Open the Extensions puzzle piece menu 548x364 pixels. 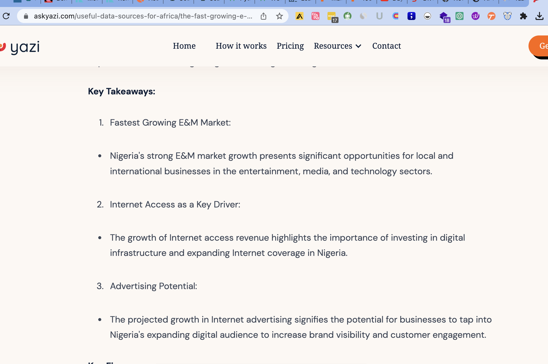click(523, 16)
